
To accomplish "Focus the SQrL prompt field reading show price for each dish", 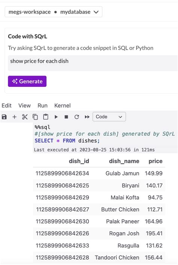I will 93,63.
